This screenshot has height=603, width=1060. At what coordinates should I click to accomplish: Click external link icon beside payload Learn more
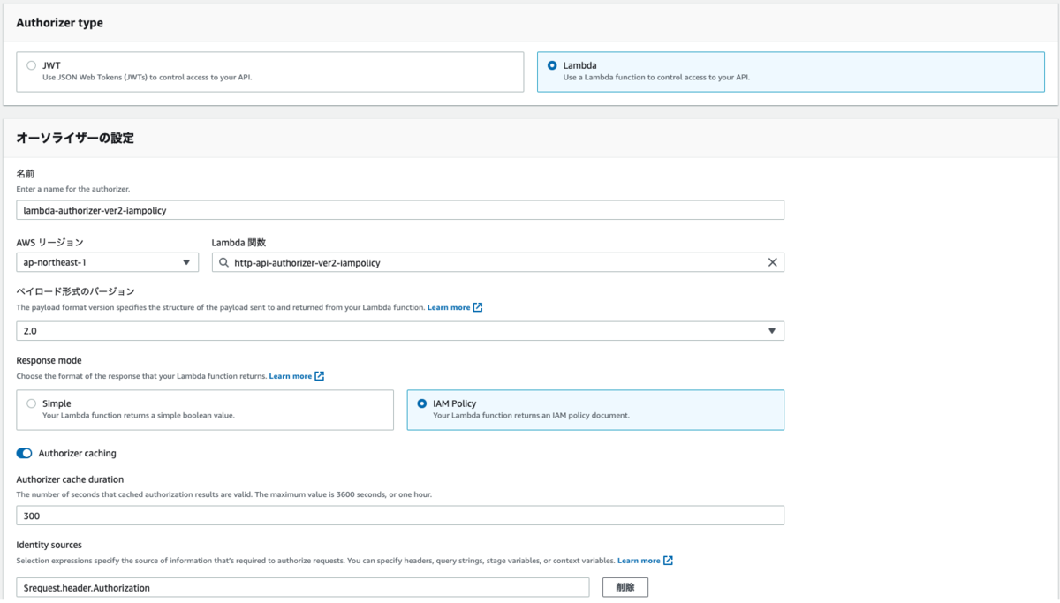478,307
